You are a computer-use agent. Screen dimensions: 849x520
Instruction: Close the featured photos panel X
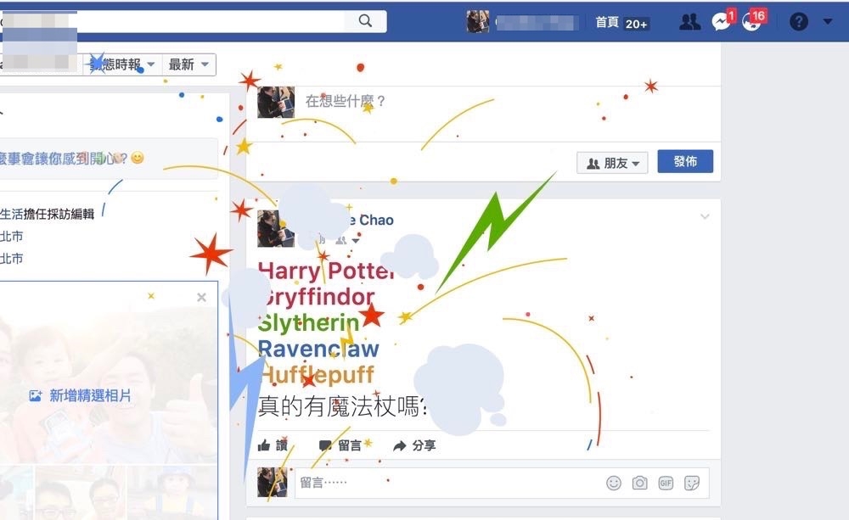201,297
